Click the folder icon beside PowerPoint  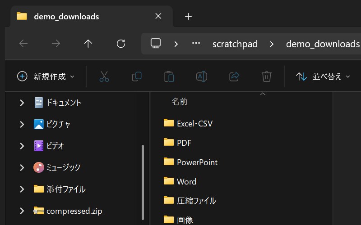(x=169, y=162)
